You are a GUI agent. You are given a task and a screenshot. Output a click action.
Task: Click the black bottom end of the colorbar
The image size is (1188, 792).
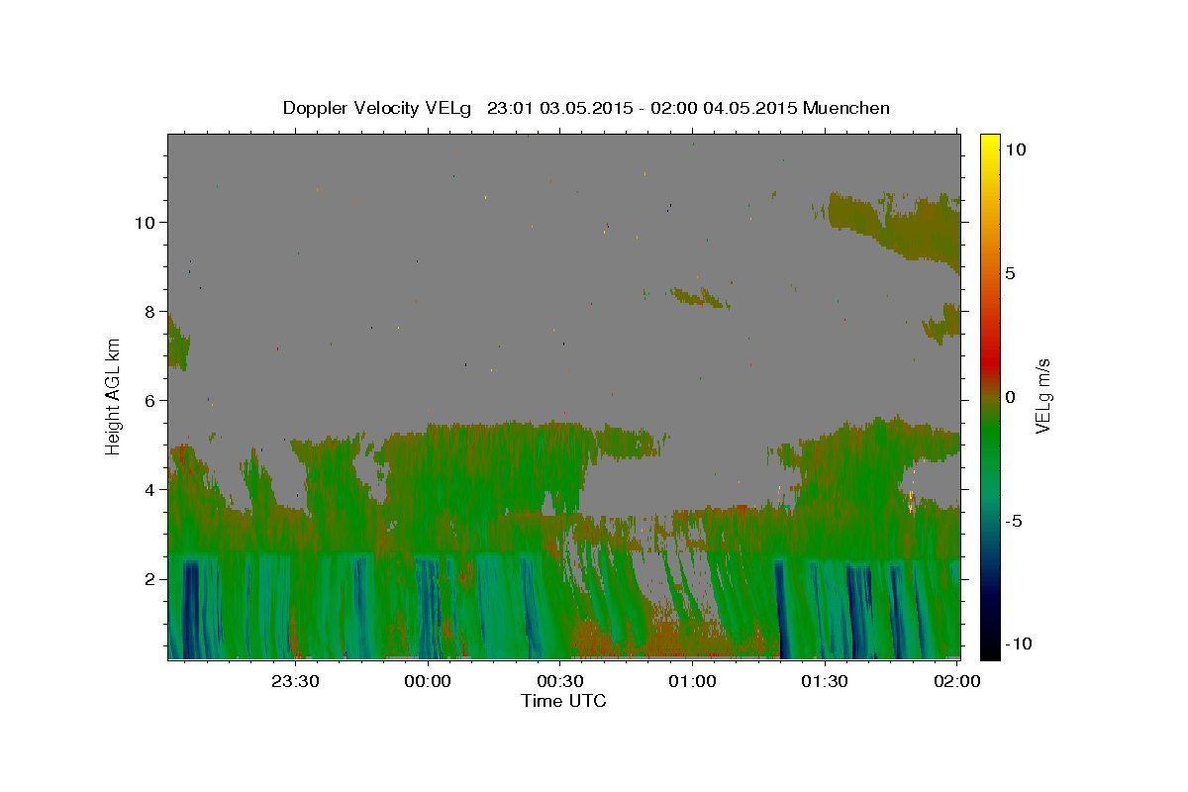(990, 652)
